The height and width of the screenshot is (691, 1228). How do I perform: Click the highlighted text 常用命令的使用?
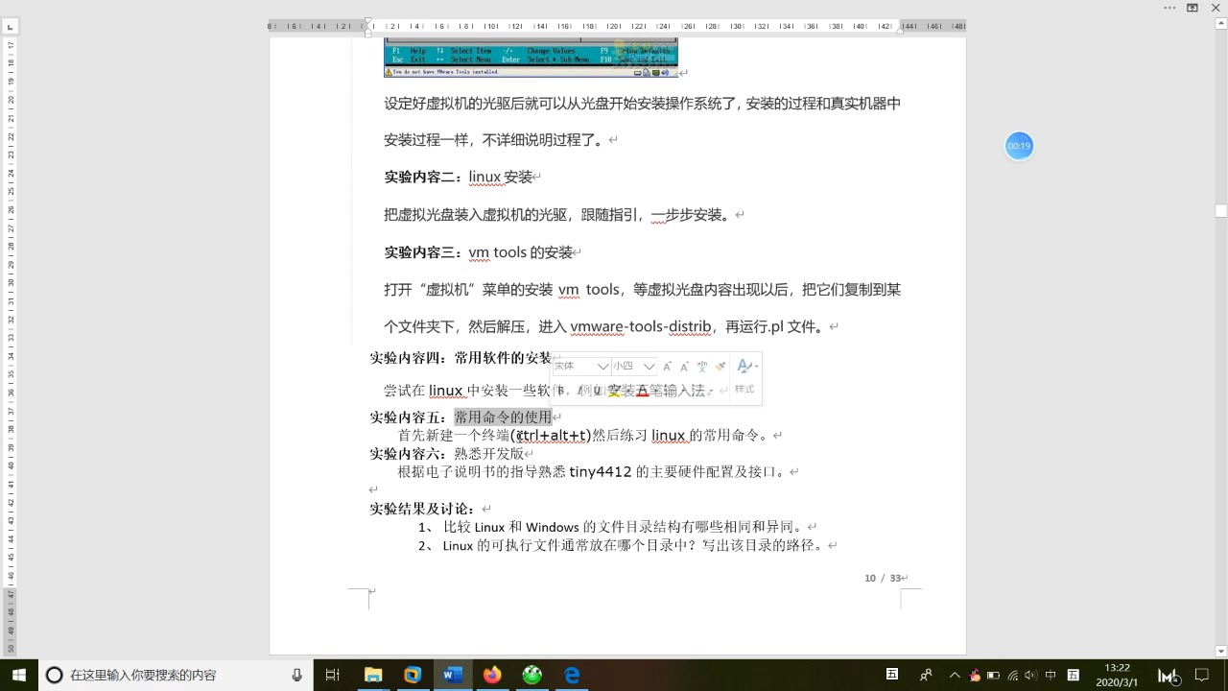pos(503,417)
